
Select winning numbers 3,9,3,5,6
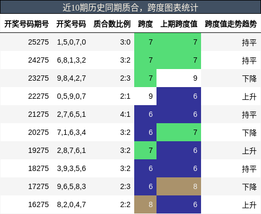tap(72, 168)
